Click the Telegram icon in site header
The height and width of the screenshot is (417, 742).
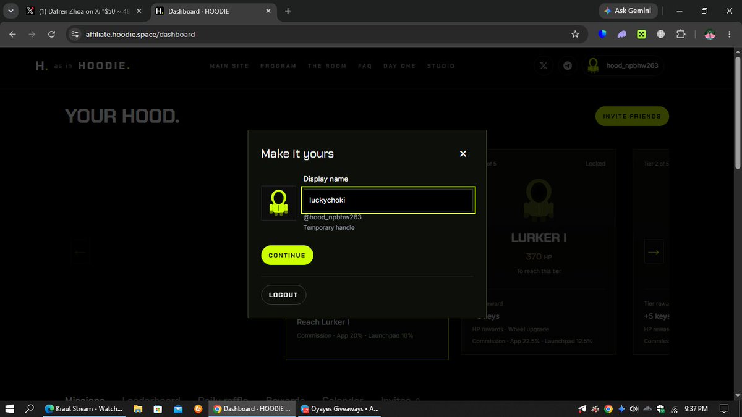(x=567, y=65)
